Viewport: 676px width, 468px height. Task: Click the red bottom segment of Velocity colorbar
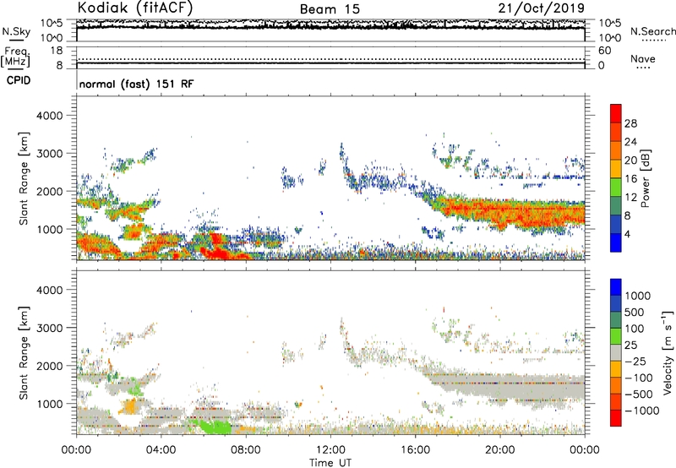[616, 418]
